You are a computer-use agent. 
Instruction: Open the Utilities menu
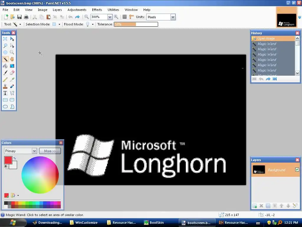click(x=113, y=10)
